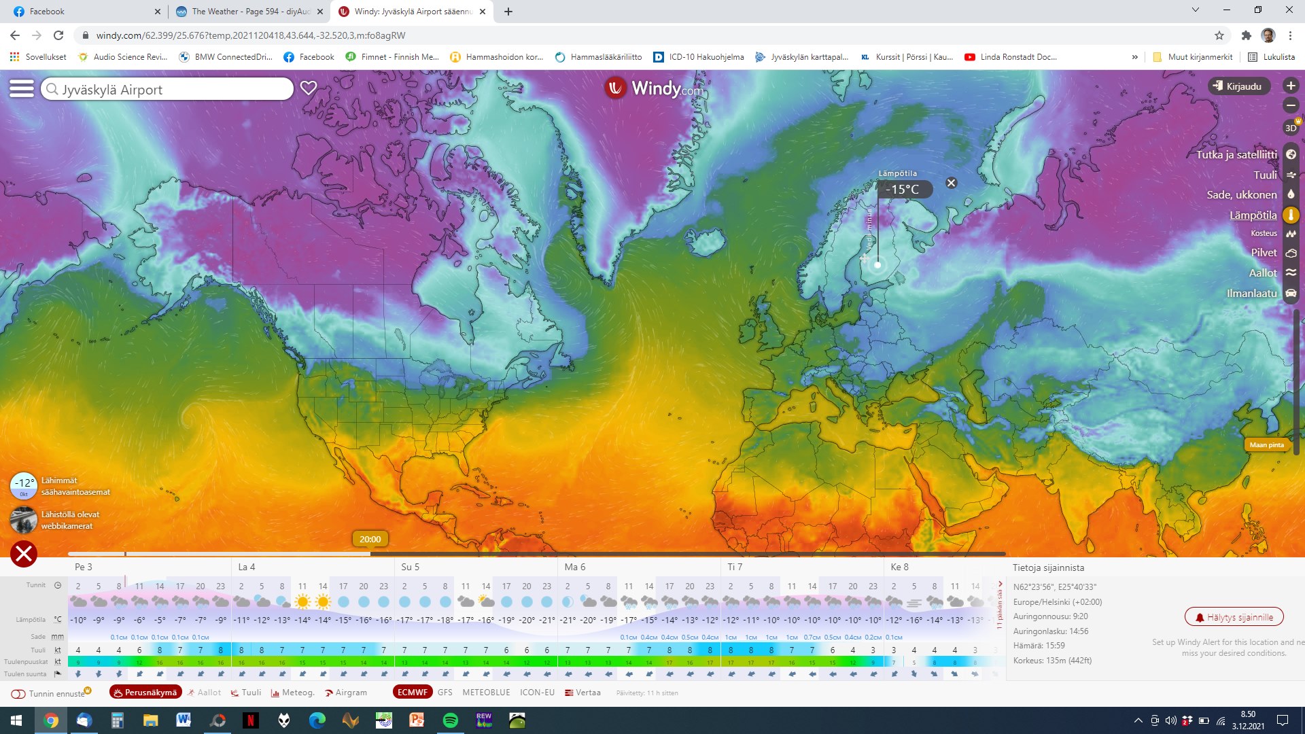
Task: Select Su 5 day in forecast
Action: (410, 567)
